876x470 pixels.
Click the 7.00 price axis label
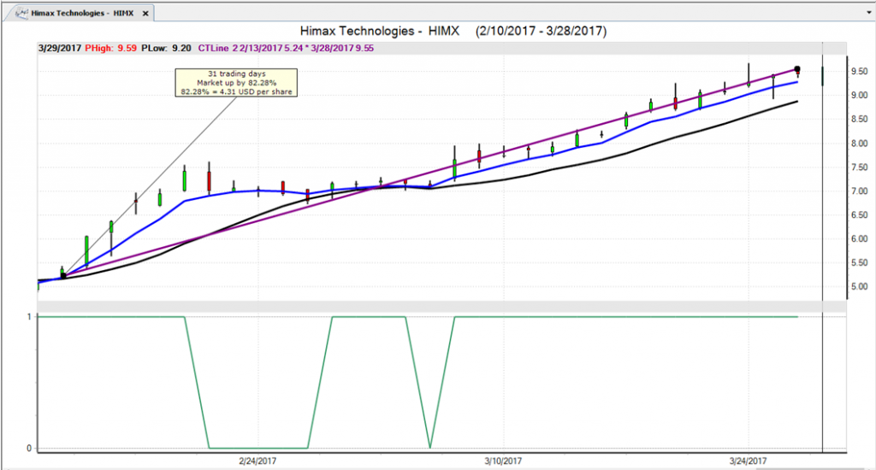[x=859, y=191]
